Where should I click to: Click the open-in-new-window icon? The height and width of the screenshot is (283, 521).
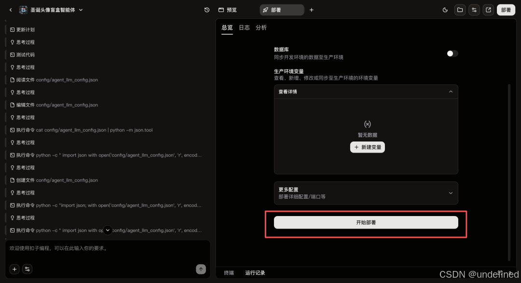click(x=488, y=10)
